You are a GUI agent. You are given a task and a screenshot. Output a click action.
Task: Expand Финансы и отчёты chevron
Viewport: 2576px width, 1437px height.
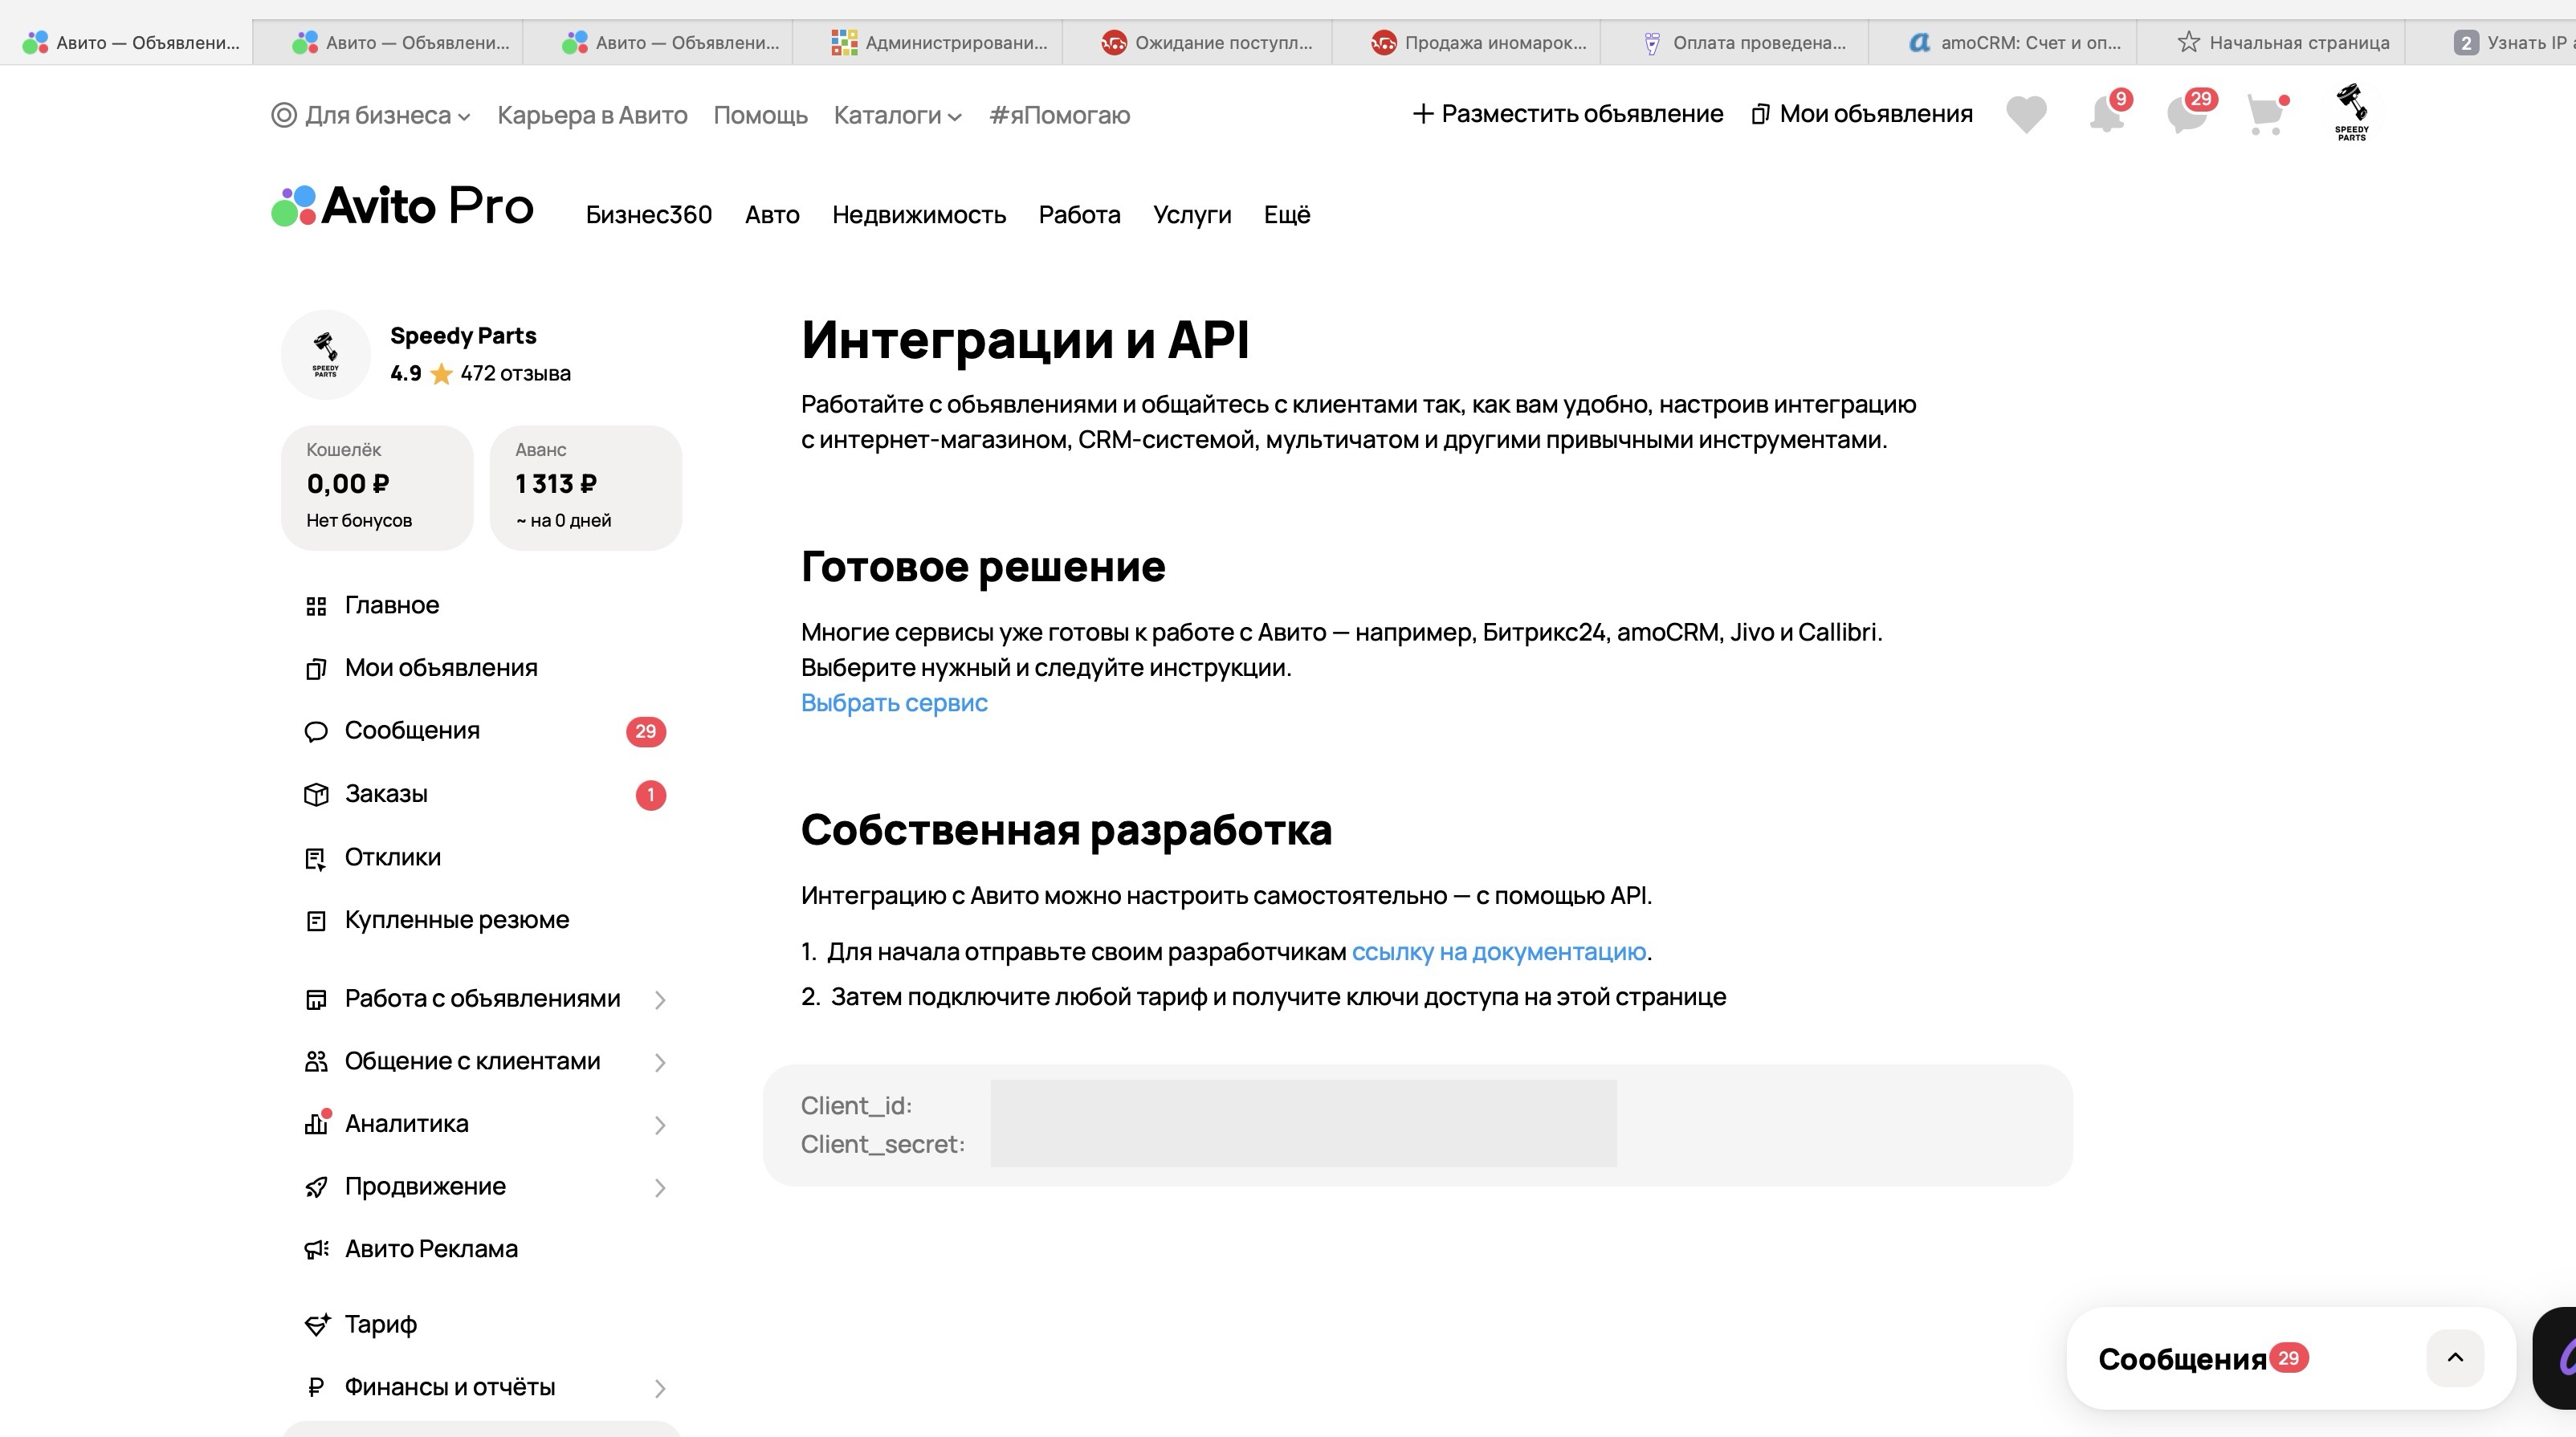(660, 1389)
